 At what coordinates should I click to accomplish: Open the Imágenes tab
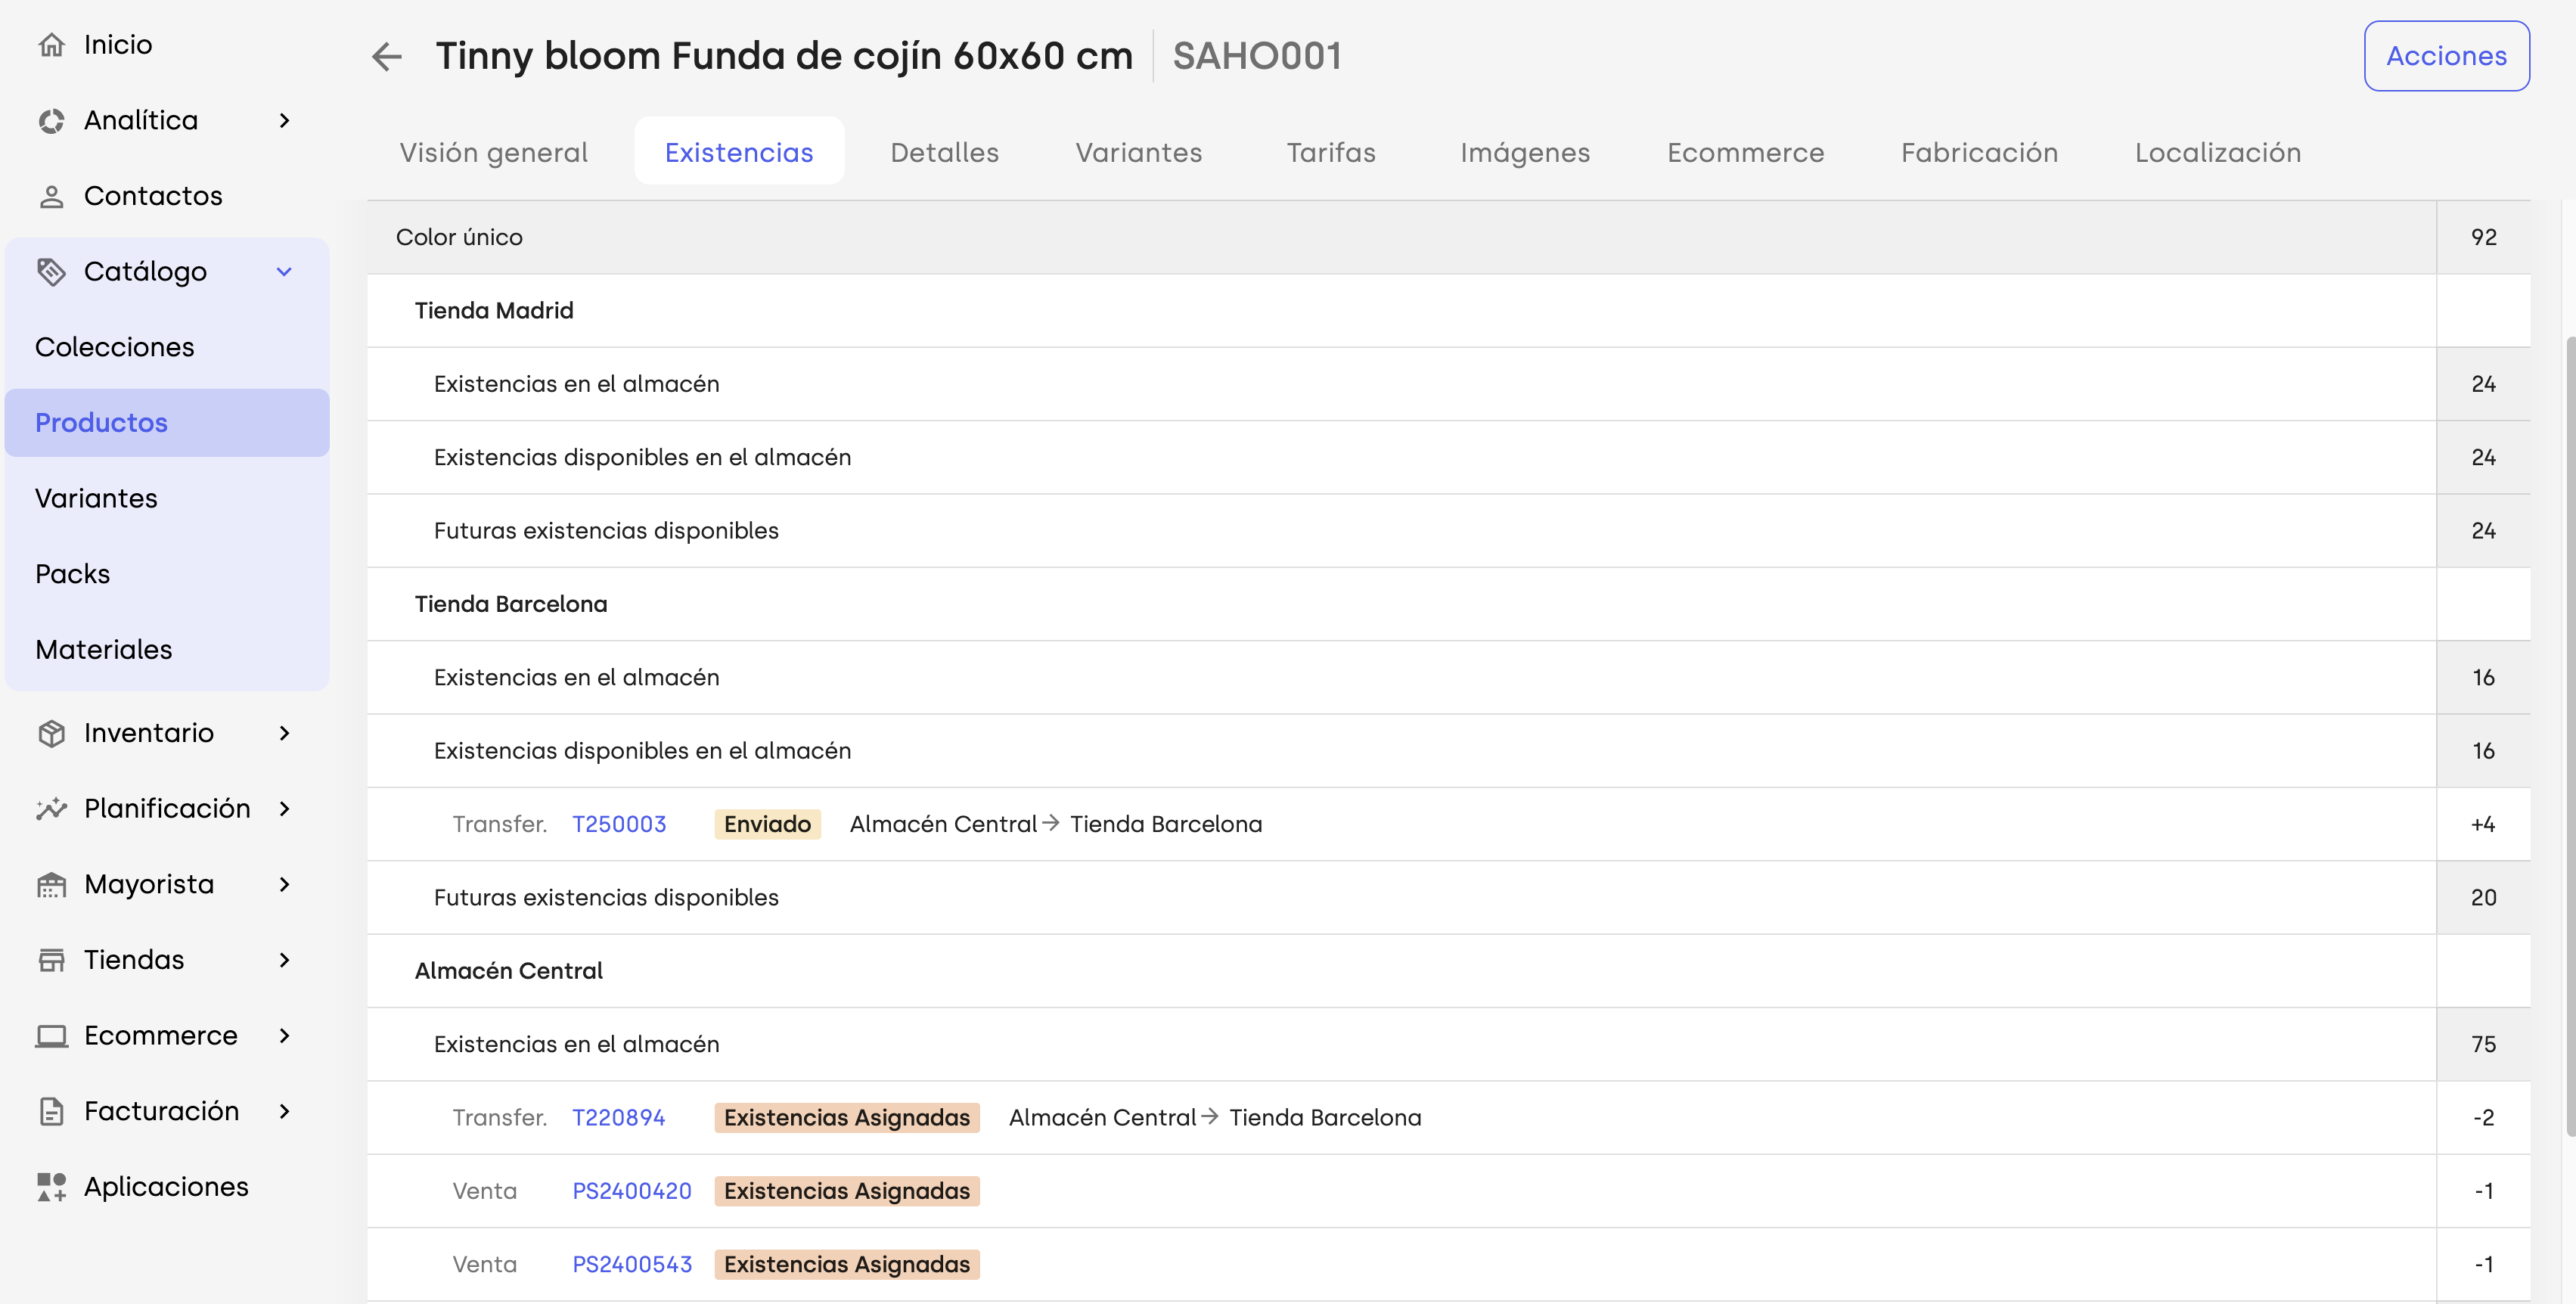[x=1525, y=152]
